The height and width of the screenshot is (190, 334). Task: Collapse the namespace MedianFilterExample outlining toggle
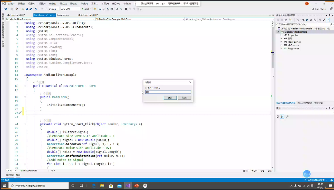point(25,75)
